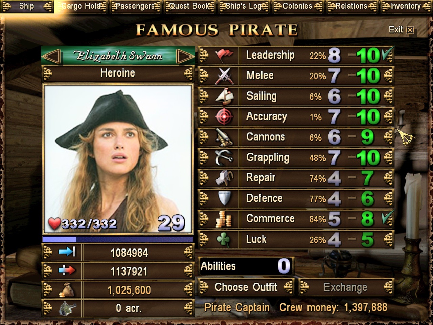Click the Repair tools icon
Image resolution: width=433 pixels, height=325 pixels.
click(x=224, y=178)
